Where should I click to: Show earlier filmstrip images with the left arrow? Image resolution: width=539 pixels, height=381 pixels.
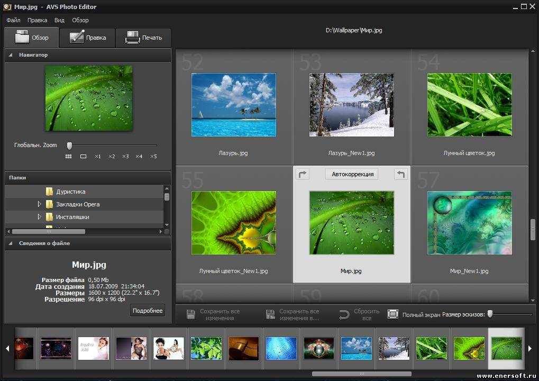pos(7,348)
